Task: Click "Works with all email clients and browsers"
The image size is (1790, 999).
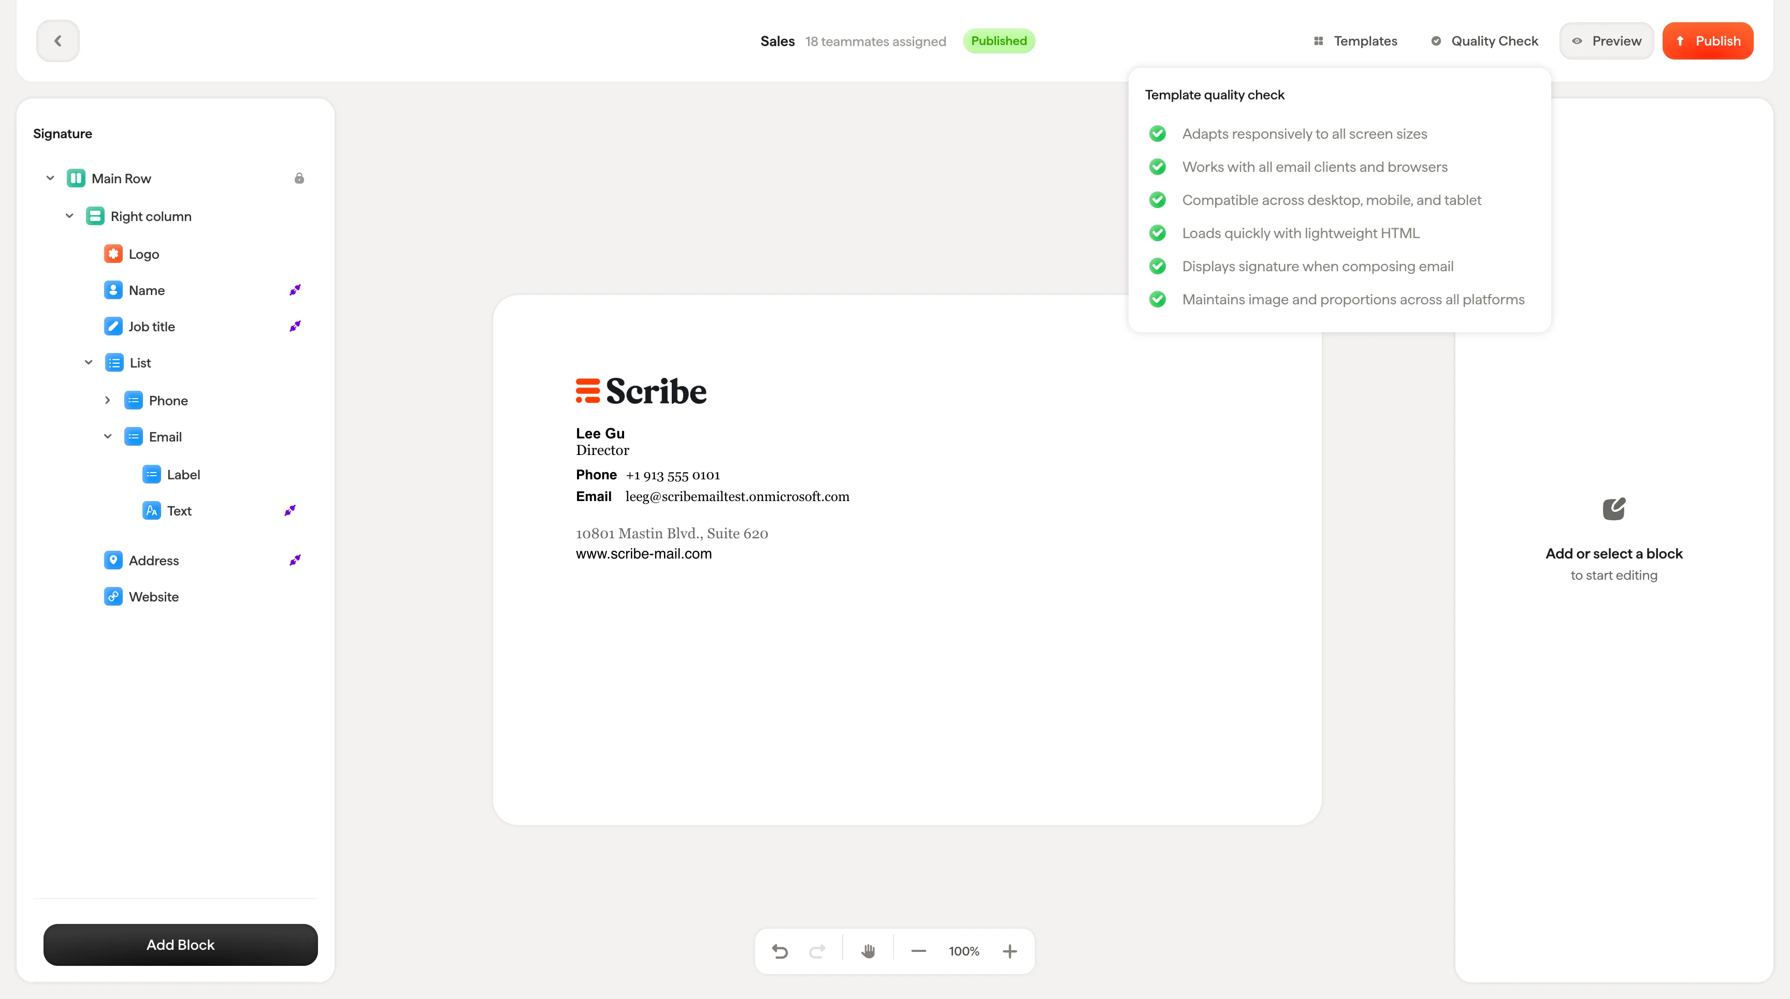Action: pyautogui.click(x=1315, y=167)
